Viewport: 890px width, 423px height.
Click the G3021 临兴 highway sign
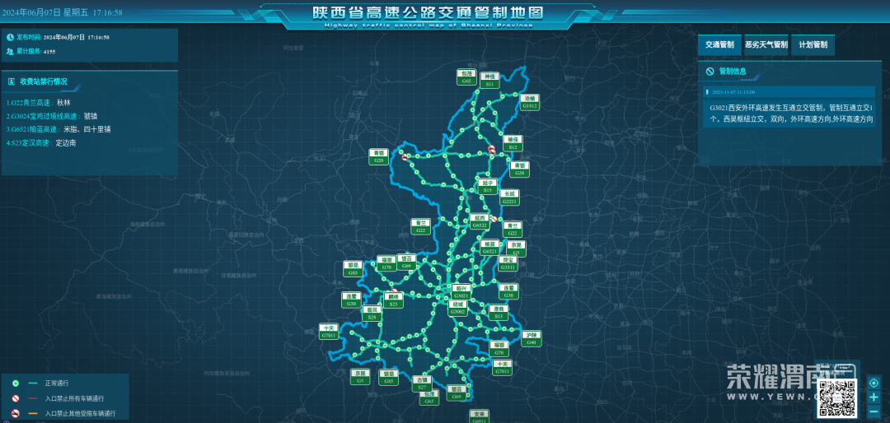pyautogui.click(x=461, y=292)
